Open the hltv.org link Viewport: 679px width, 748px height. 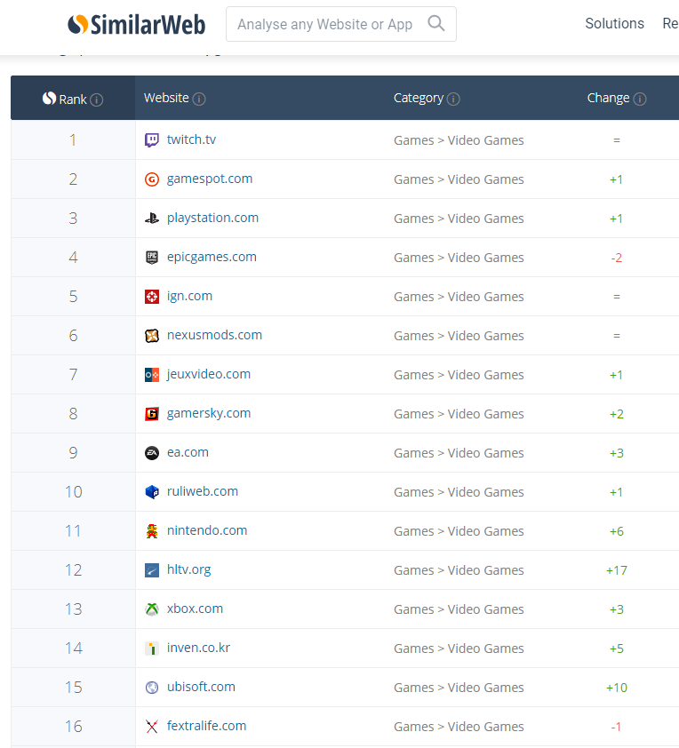tap(188, 570)
